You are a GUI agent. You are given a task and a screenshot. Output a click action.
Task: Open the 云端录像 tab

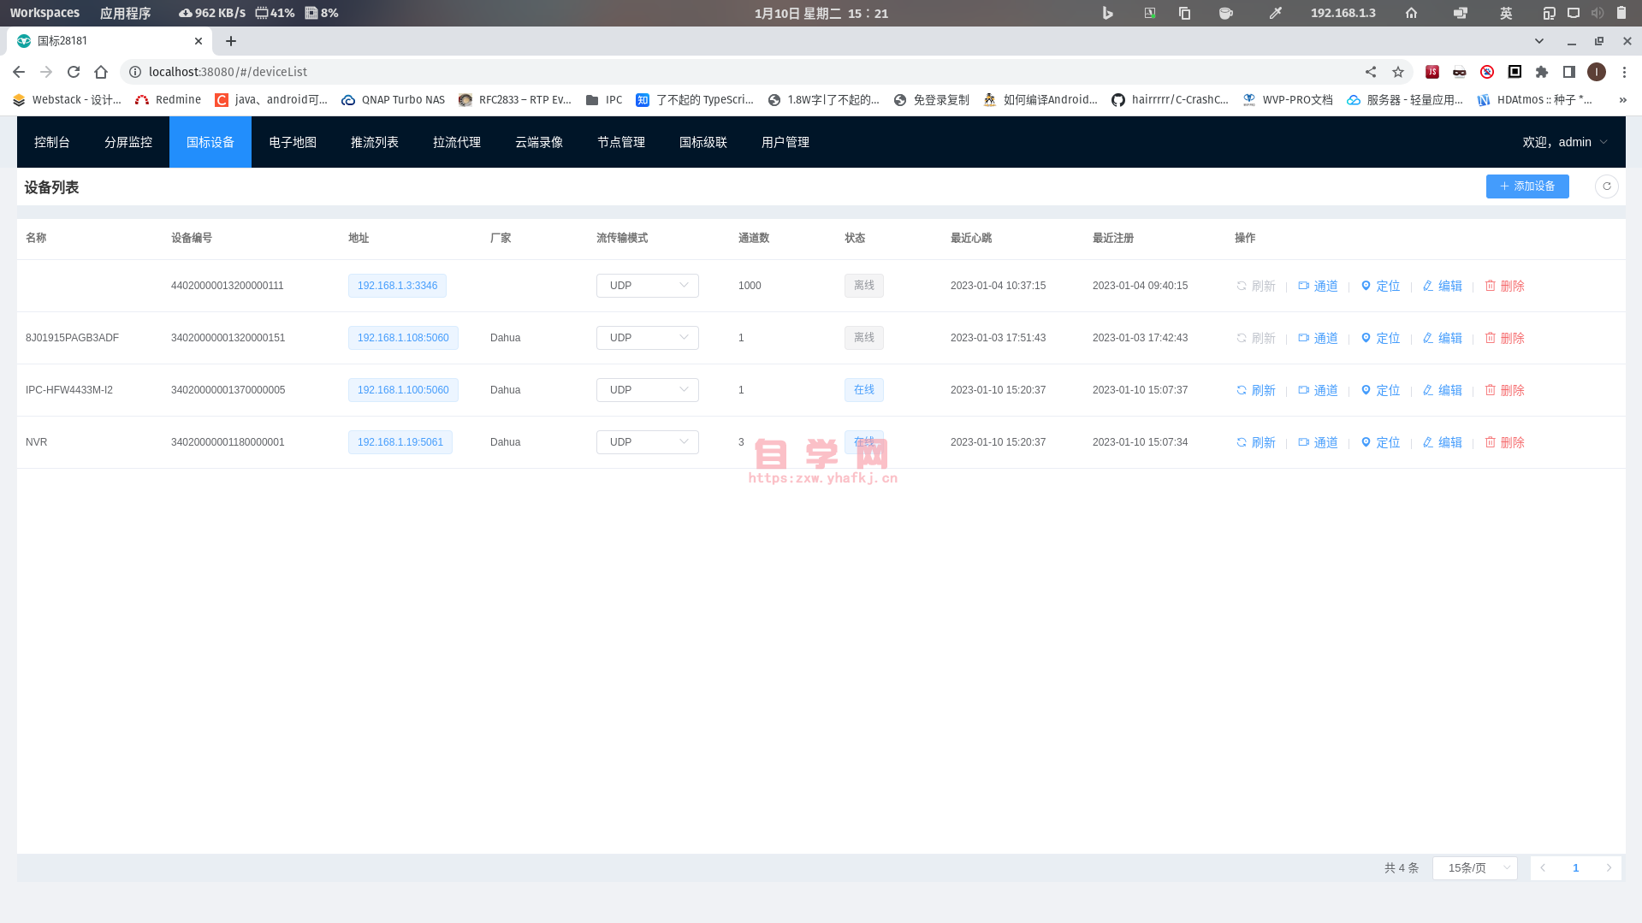[x=539, y=142]
